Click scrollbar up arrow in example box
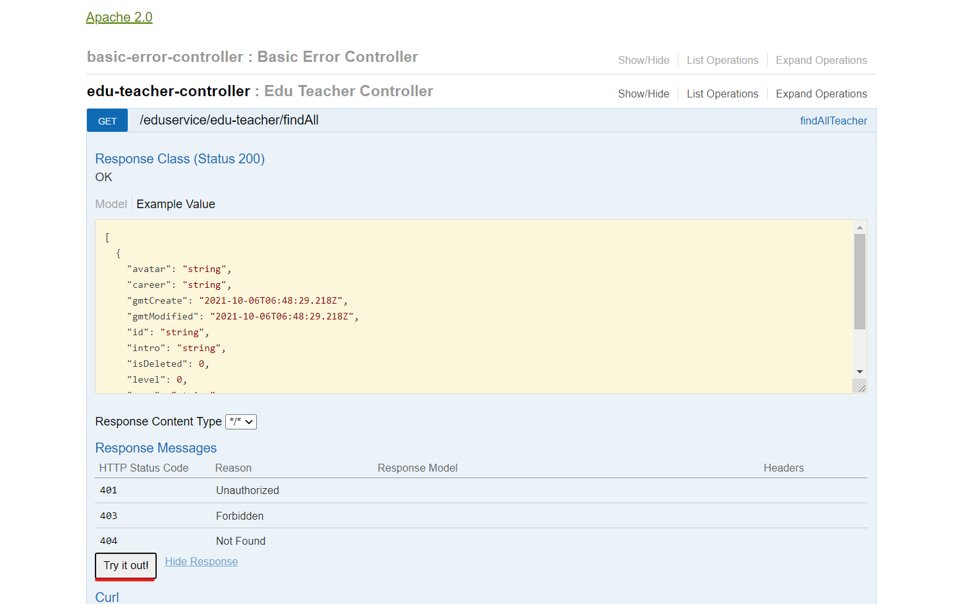The width and height of the screenshot is (959, 604). 860,227
